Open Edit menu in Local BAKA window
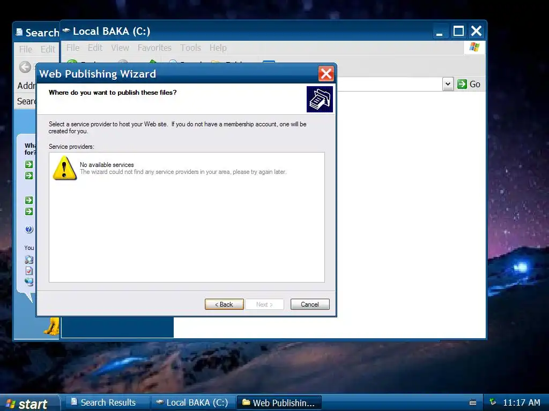Image resolution: width=549 pixels, height=411 pixels. [x=95, y=48]
